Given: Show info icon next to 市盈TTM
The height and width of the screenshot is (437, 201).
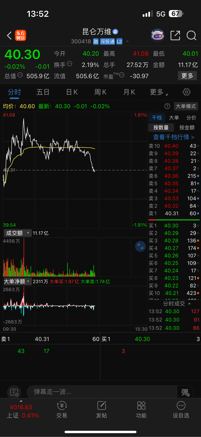Looking at the screenshot, I should tap(122, 75).
